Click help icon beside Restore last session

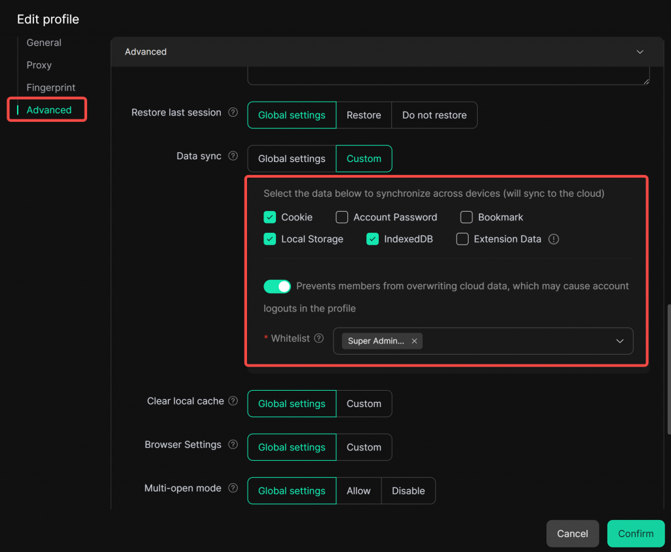233,113
